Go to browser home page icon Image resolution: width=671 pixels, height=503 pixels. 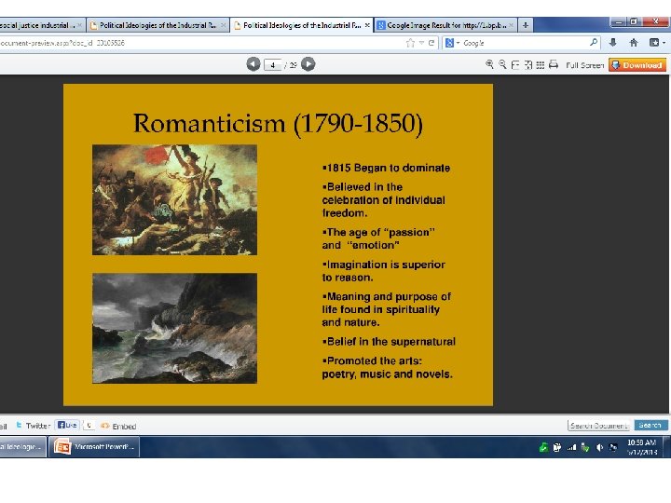634,42
